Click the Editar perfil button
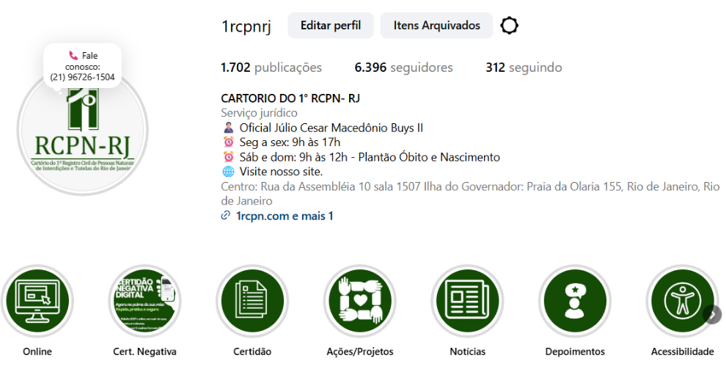726x372 pixels. point(331,26)
